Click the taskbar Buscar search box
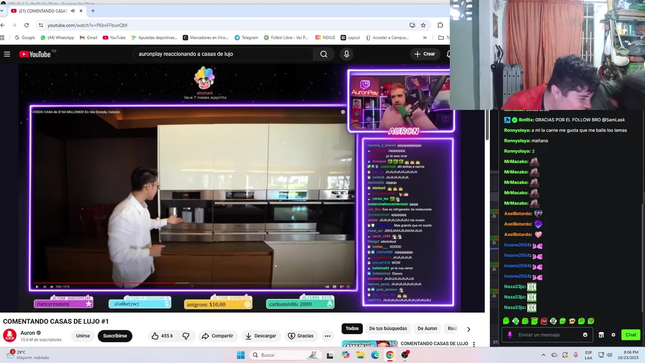This screenshot has width=645, height=363. pos(285,355)
